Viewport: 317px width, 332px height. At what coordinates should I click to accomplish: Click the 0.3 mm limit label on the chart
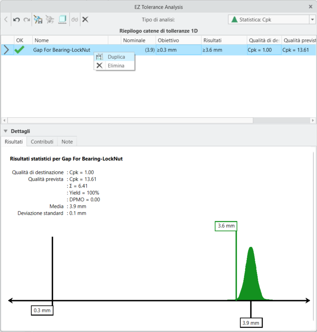(42, 310)
